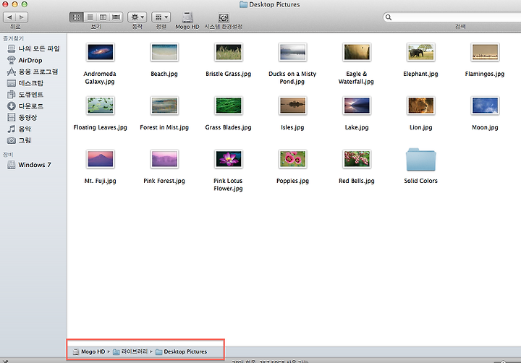The width and height of the screenshot is (521, 363).
Task: Click the Desktop Pictures title folder icon
Action: tap(243, 4)
